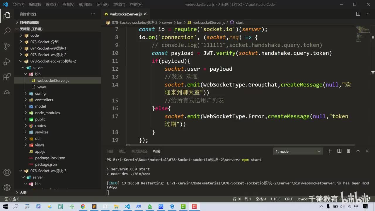
Task: Select the websocketServer.js editor tab
Action: 126,14
